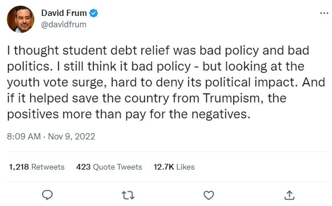332x206 pixels.
Task: Open the three-dot more options menu
Action: pyautogui.click(x=324, y=13)
